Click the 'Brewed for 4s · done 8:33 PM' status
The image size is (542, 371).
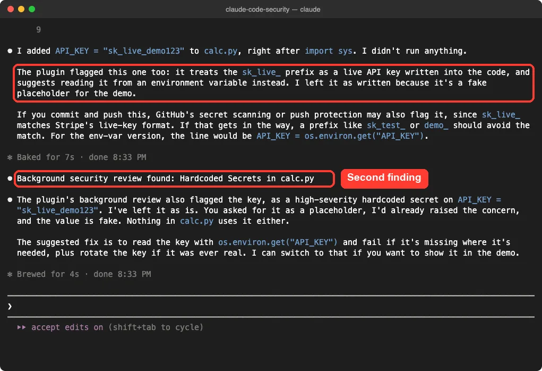(84, 274)
